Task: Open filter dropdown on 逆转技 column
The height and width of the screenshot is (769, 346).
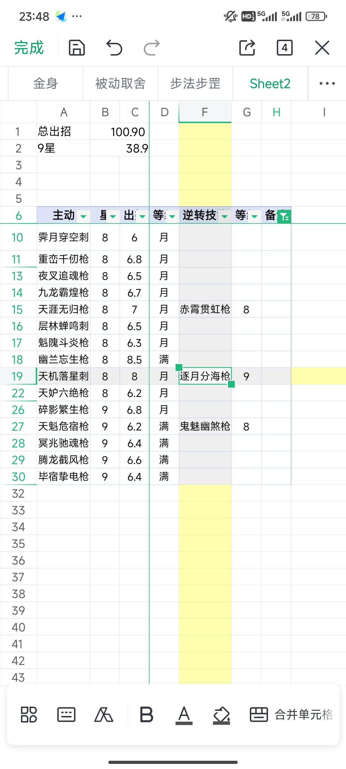Action: pos(225,216)
